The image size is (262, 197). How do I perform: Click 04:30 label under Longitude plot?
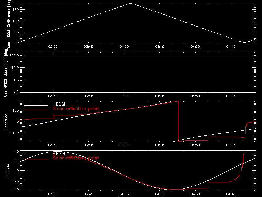pos(195,145)
